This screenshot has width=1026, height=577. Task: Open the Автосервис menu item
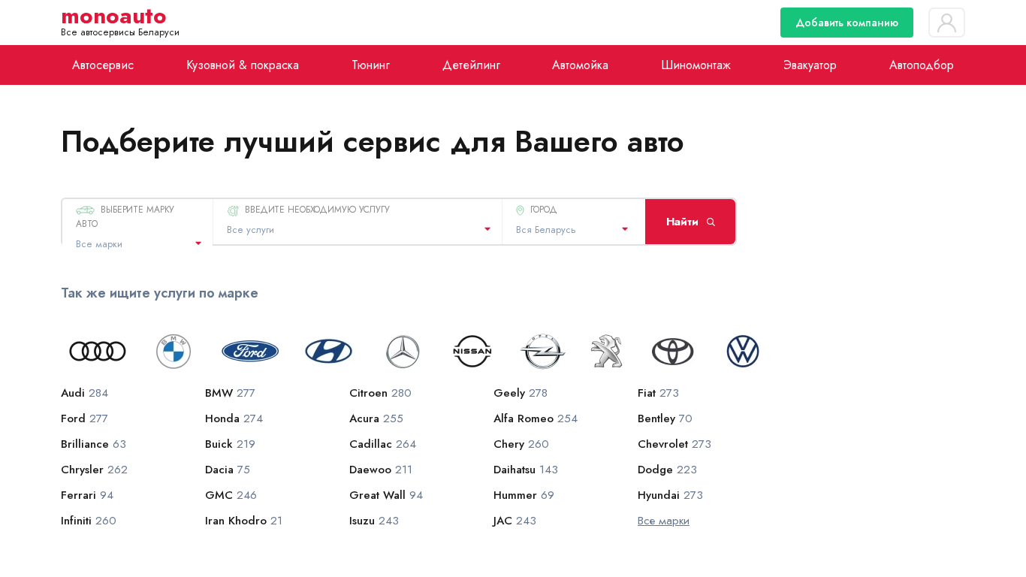coord(103,65)
